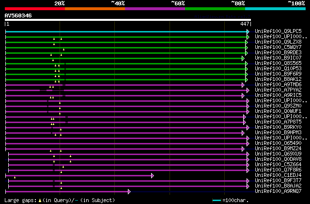310x204 pixels.
Task: Click the purple arrowhead on the UniRef100_A9RIC5 row
Action: click(243, 96)
